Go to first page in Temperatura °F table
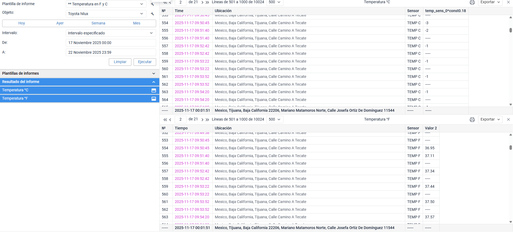 click(165, 119)
